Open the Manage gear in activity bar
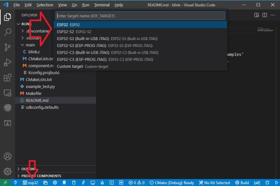This screenshot has width=280, height=186. click(x=7, y=171)
